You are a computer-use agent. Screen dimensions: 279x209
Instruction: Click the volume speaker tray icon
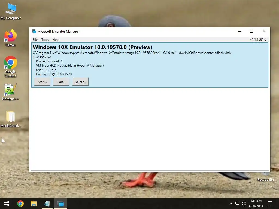coord(244,204)
